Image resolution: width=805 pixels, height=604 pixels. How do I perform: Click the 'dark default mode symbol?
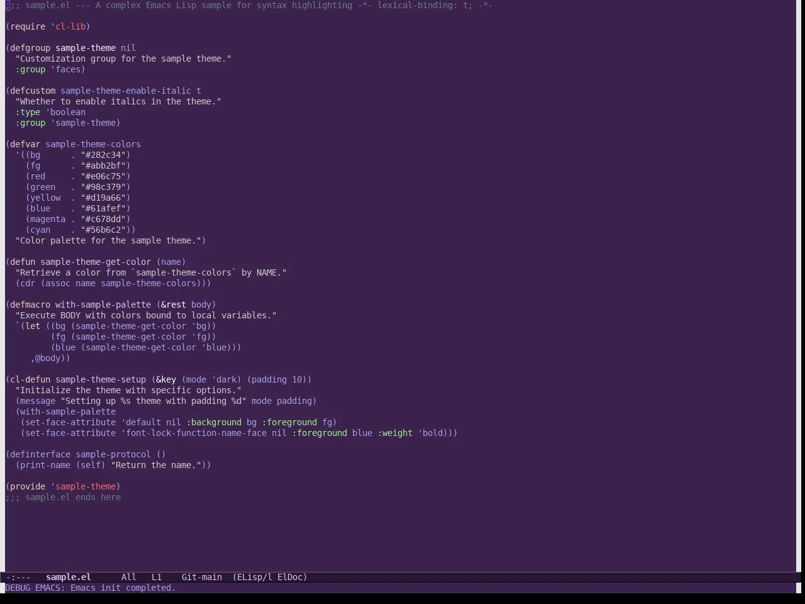224,379
